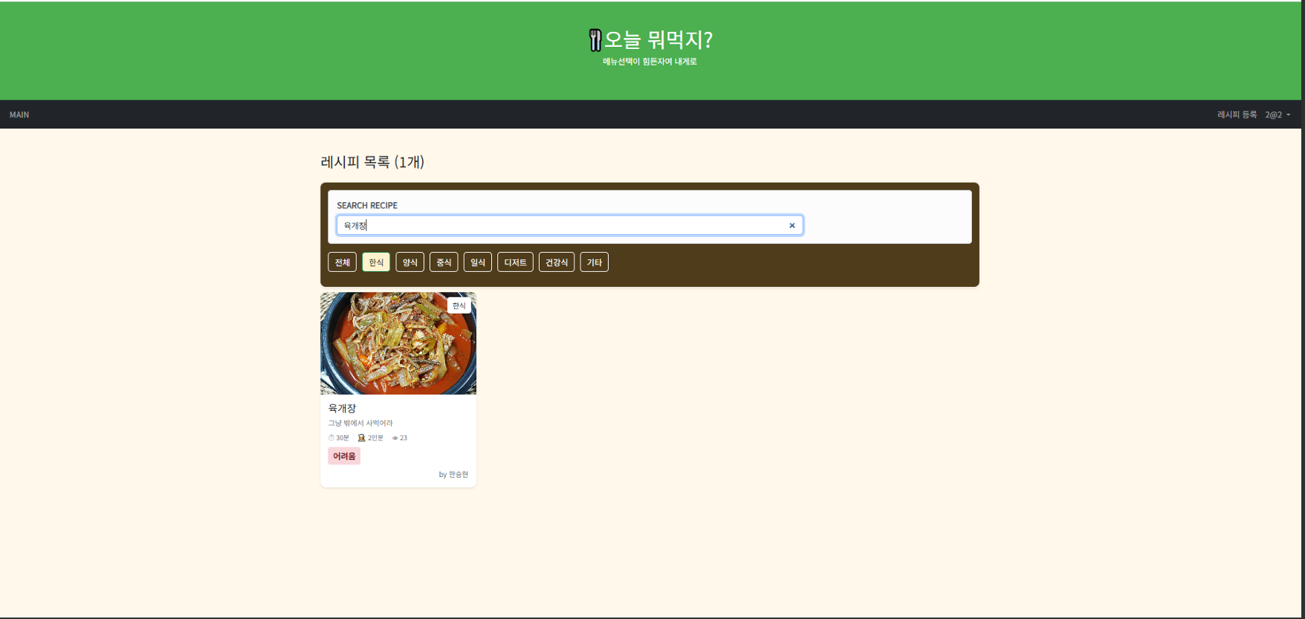This screenshot has height=619, width=1305.
Task: Select the '건강식' category filter
Action: (x=557, y=262)
